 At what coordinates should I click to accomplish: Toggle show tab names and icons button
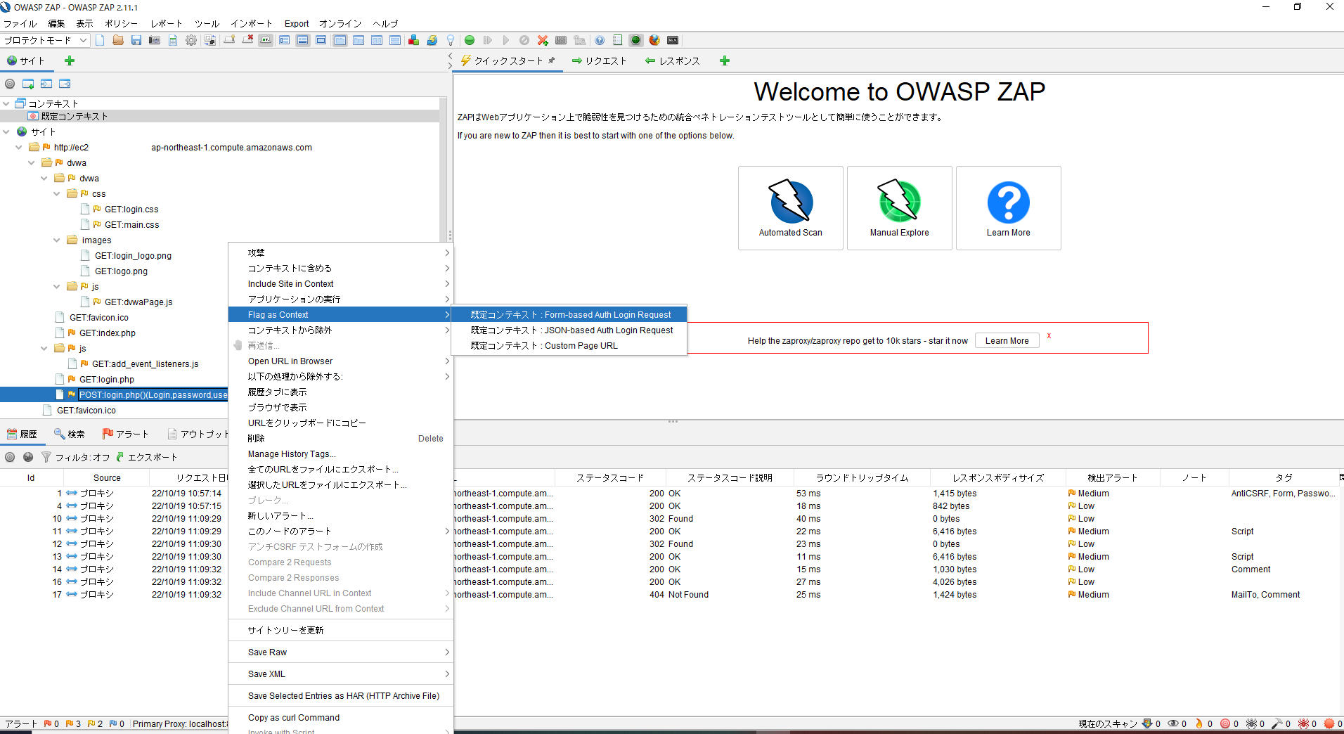click(x=266, y=40)
